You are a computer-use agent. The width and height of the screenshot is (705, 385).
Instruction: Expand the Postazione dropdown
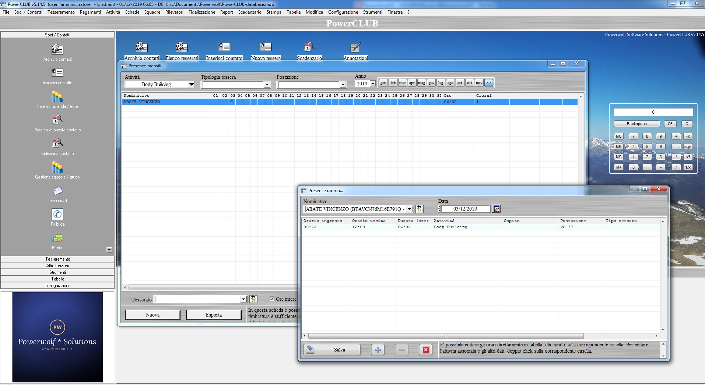(x=343, y=85)
